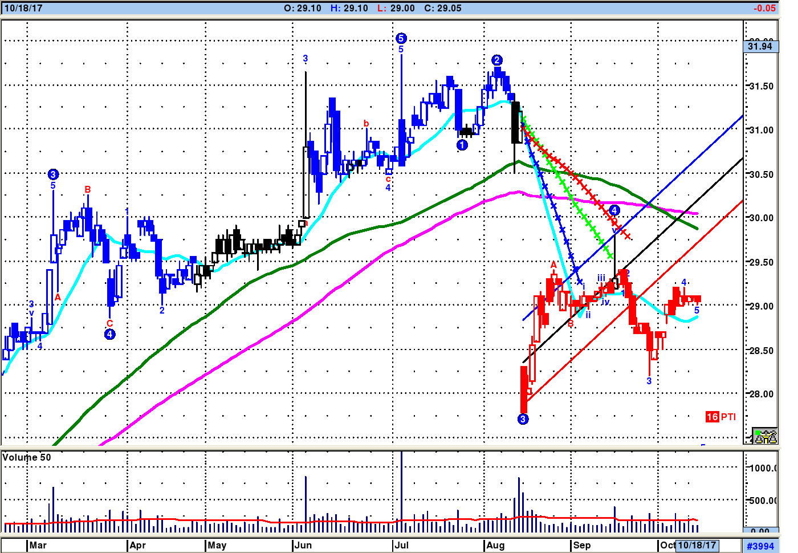Click the -0.05 change value in header
The height and width of the screenshot is (553, 798).
pyautogui.click(x=764, y=8)
